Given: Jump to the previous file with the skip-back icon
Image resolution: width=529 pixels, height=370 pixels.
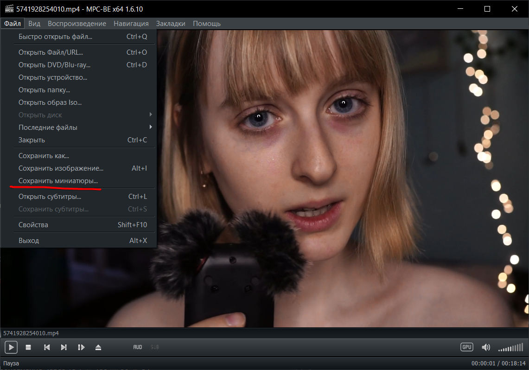Looking at the screenshot, I should 47,347.
